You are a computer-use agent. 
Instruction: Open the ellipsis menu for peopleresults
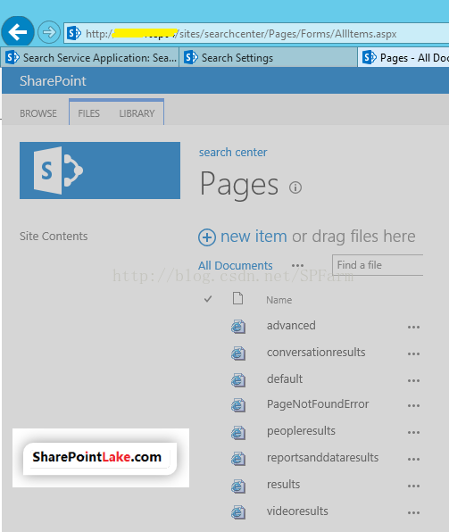coord(413,433)
